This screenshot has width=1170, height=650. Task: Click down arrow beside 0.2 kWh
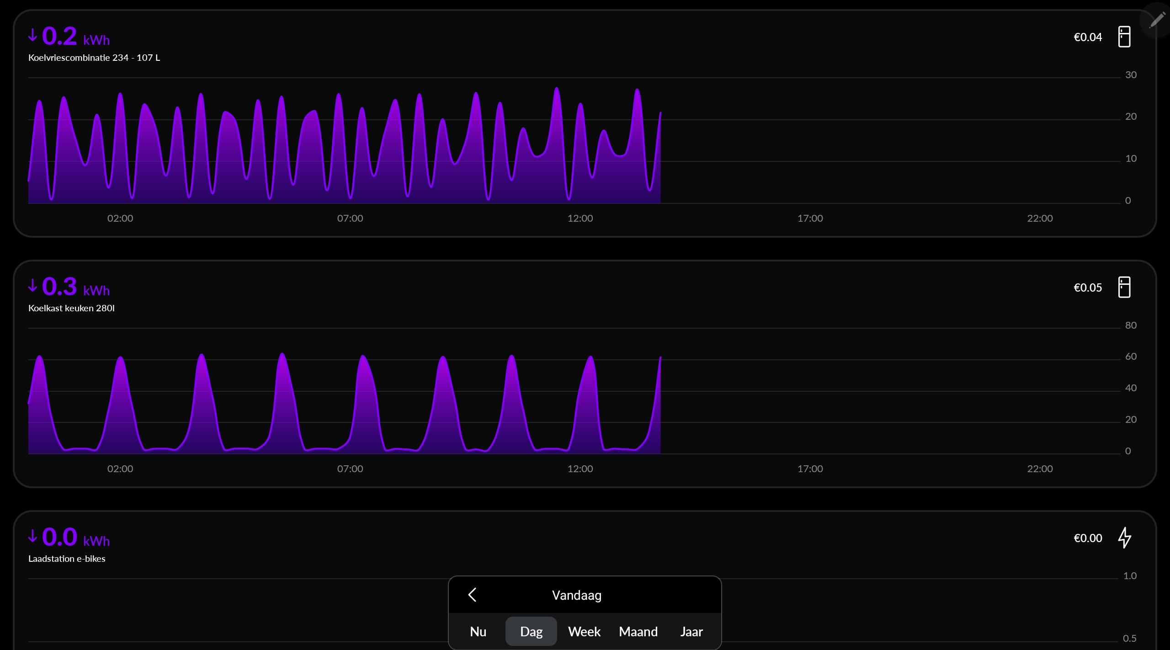click(32, 35)
